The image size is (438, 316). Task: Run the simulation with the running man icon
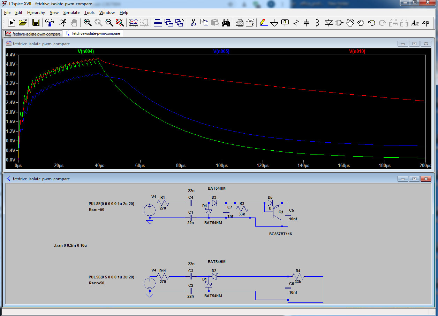coord(62,23)
